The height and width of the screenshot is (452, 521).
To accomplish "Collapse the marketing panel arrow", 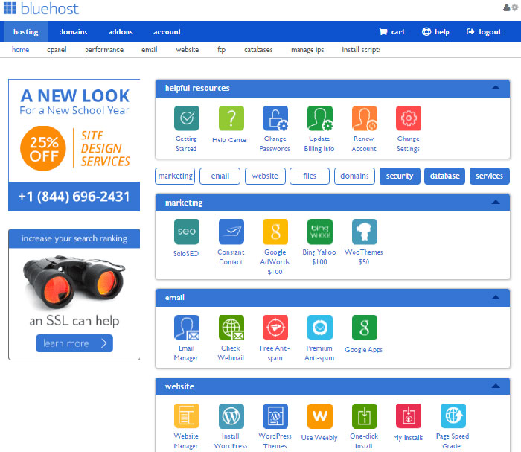I will [496, 202].
